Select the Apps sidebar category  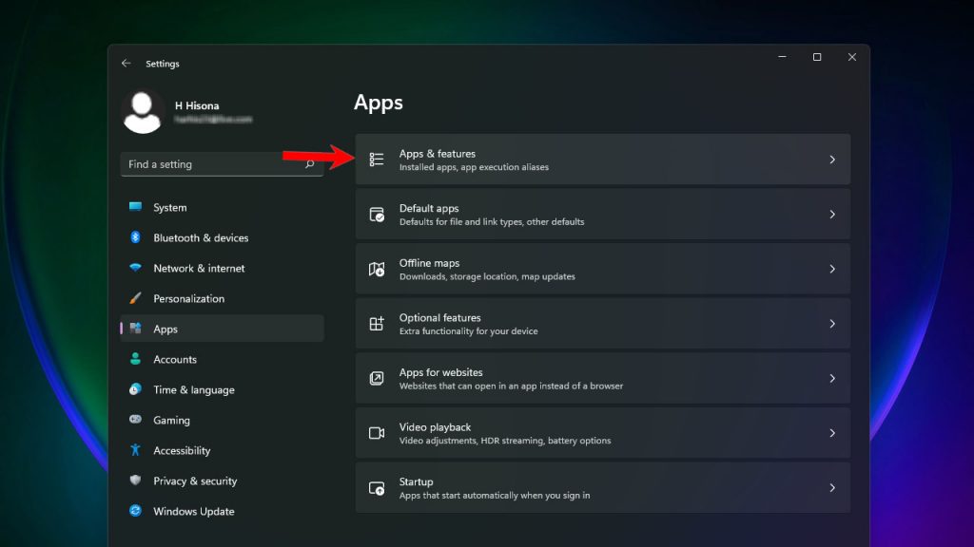(222, 329)
